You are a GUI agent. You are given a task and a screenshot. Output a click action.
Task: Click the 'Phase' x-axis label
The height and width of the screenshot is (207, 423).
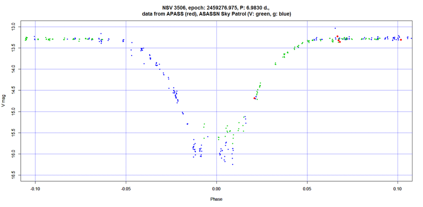(216, 199)
